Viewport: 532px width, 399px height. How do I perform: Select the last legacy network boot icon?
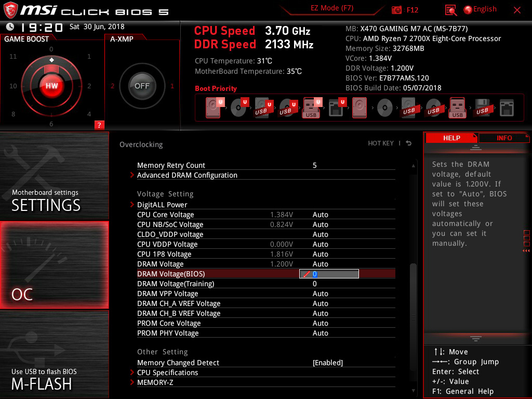(507, 108)
